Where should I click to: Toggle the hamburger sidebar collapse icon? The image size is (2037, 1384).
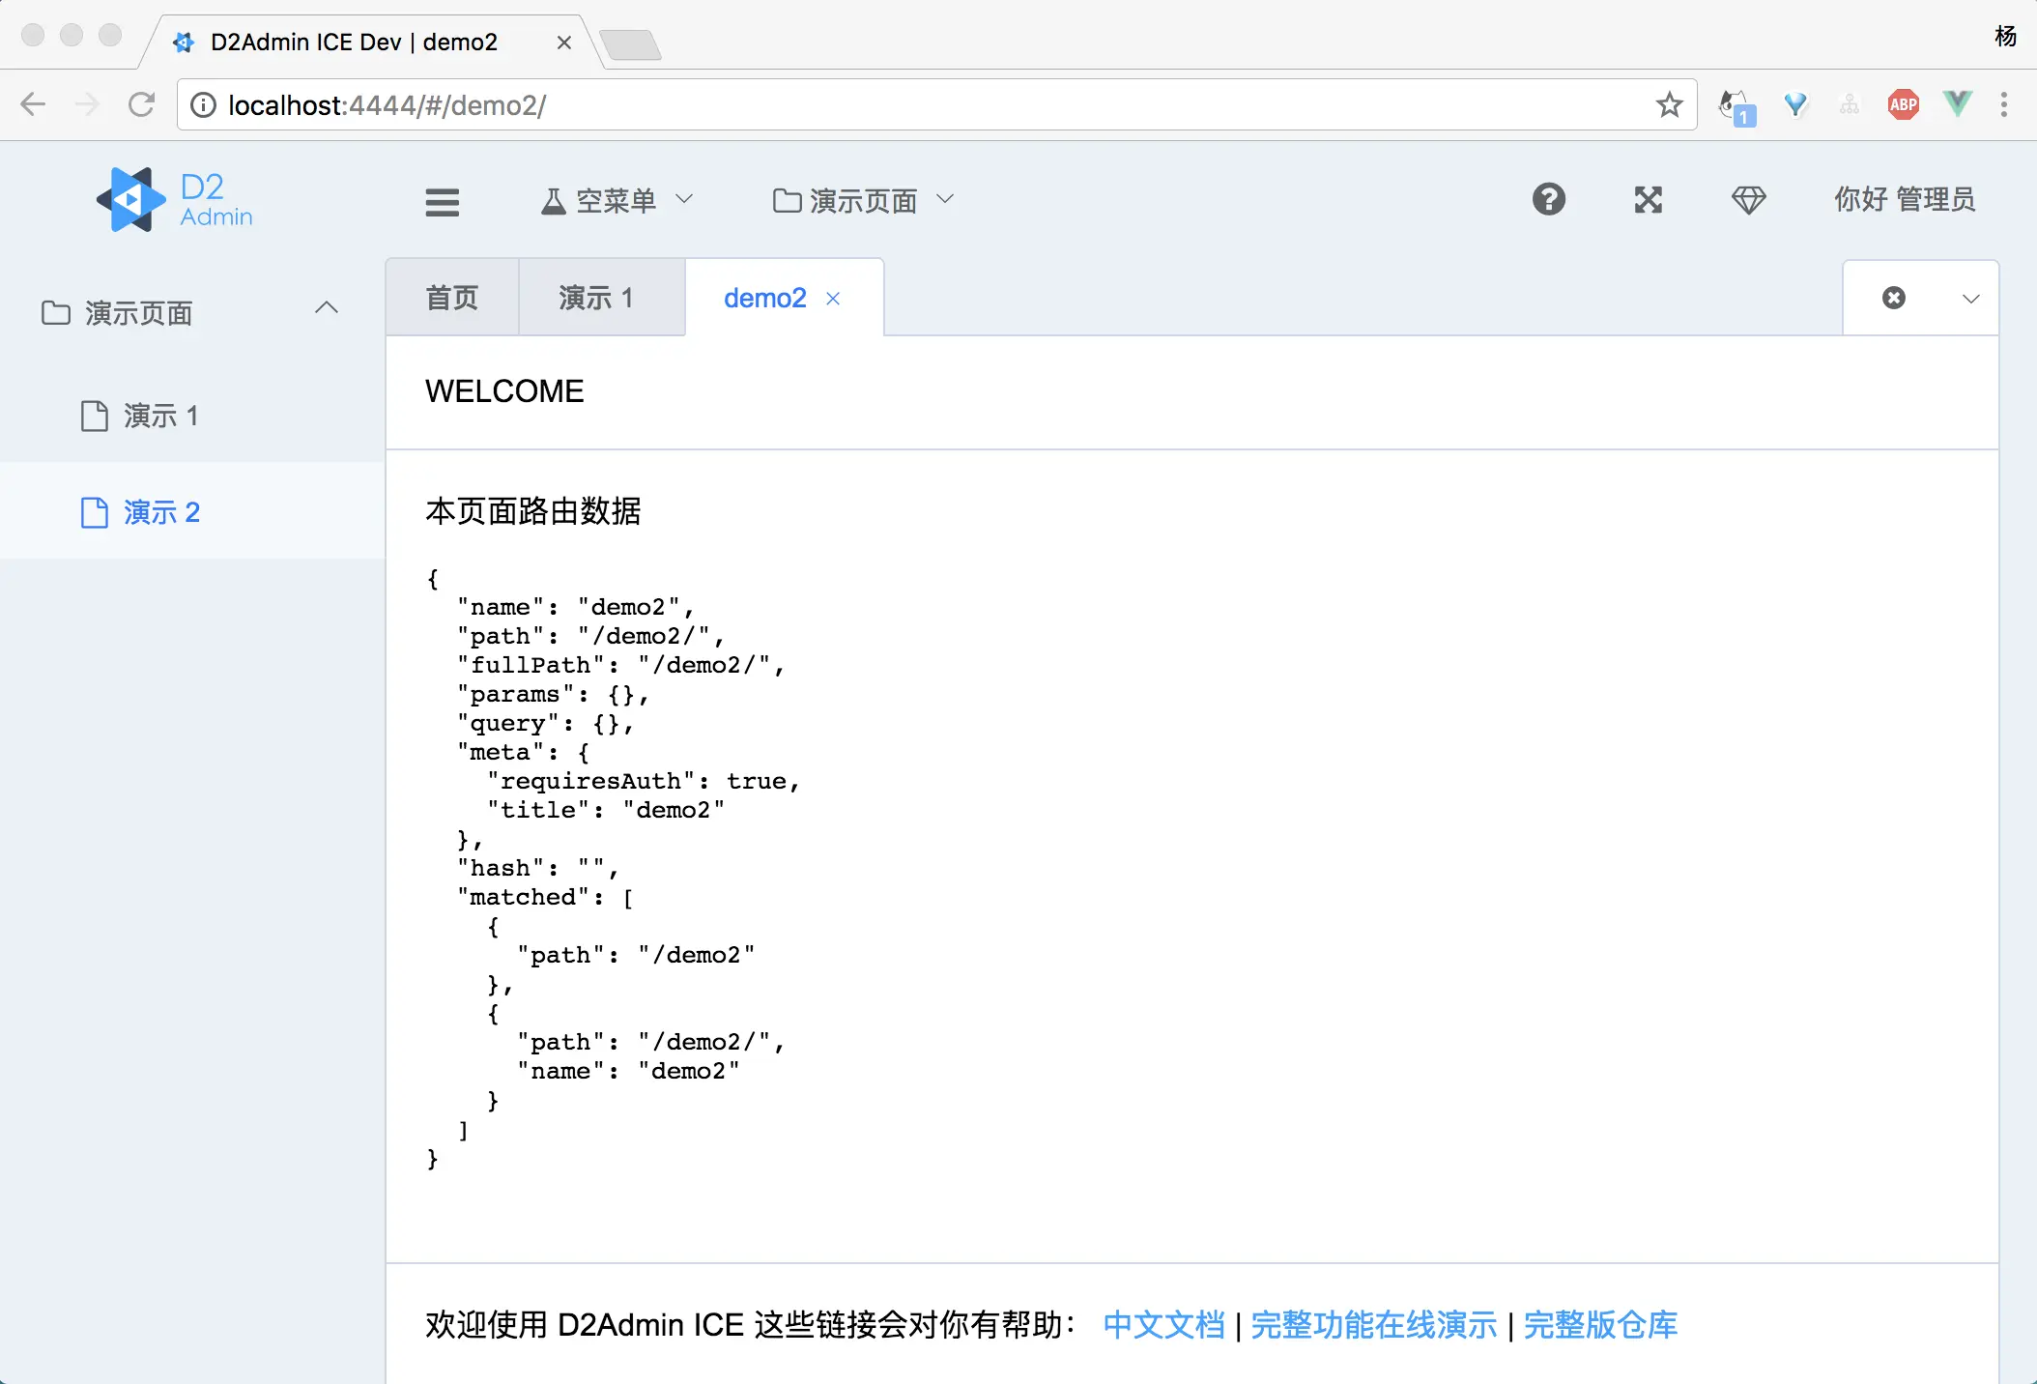click(442, 201)
